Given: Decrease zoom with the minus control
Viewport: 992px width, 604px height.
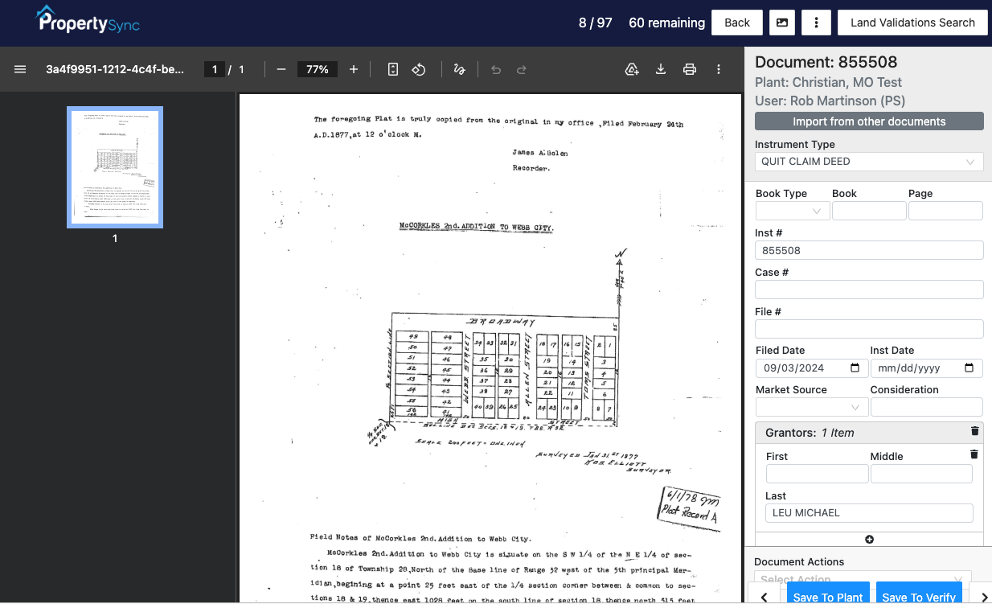Looking at the screenshot, I should pos(281,69).
